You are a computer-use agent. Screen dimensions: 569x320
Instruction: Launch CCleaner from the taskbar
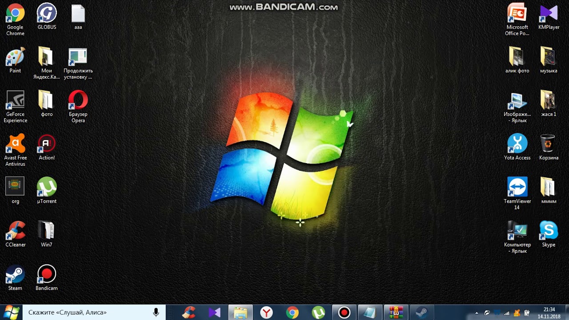click(x=189, y=312)
